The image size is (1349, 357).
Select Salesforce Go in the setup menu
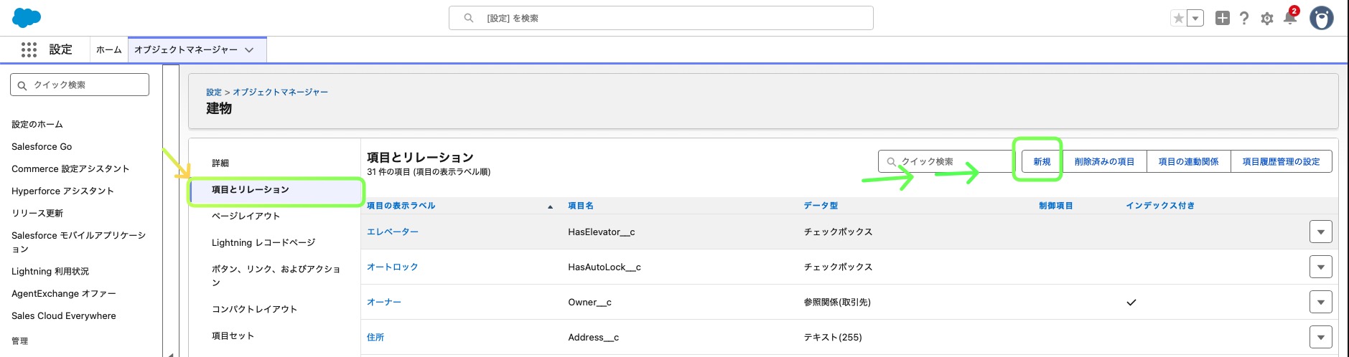[42, 146]
